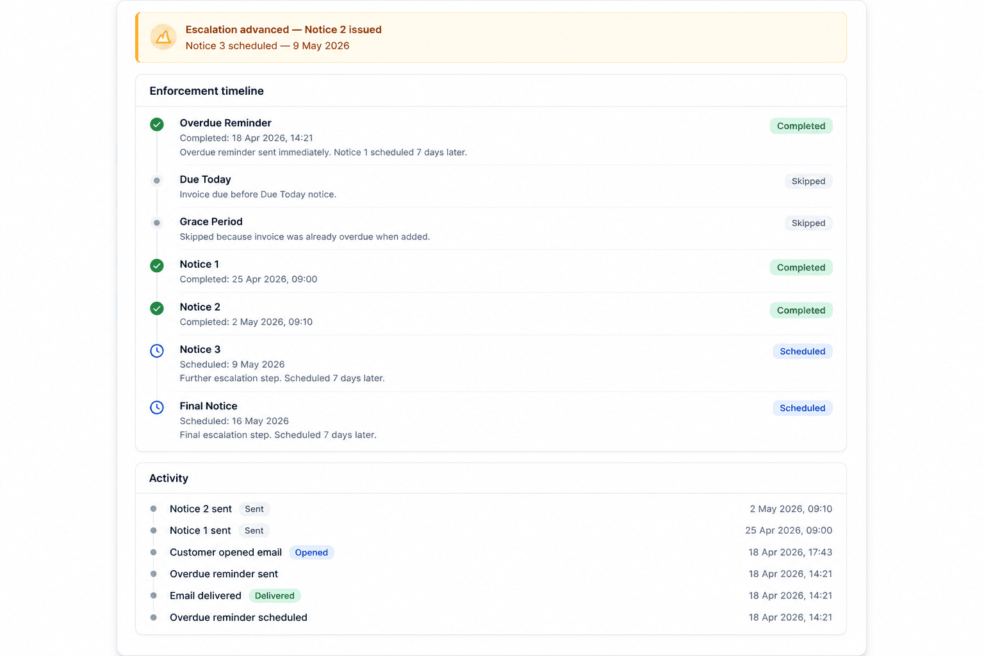Click the bullet dot beside 'Email delivered'
The height and width of the screenshot is (656, 984).
[153, 596]
